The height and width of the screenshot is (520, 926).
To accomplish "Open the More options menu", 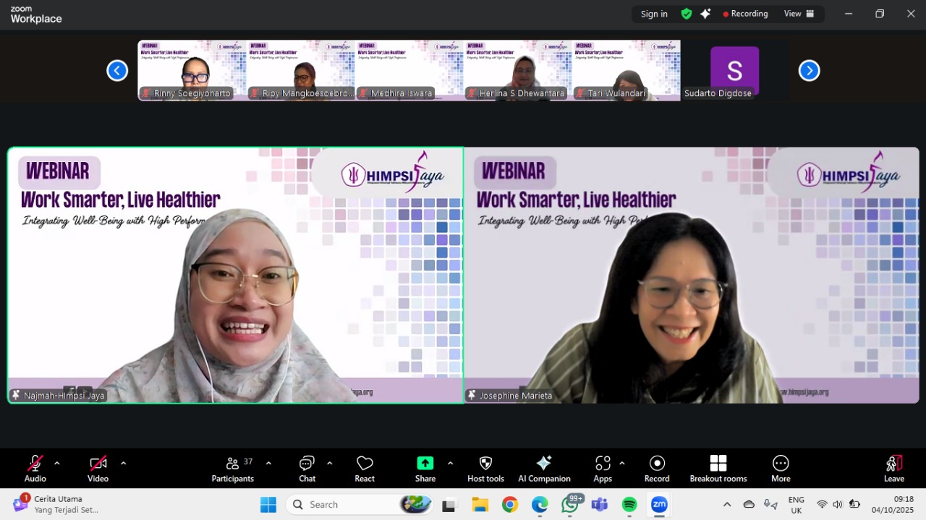I will click(781, 468).
